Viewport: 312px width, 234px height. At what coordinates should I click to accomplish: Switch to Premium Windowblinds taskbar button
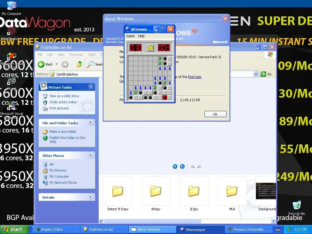249,230
